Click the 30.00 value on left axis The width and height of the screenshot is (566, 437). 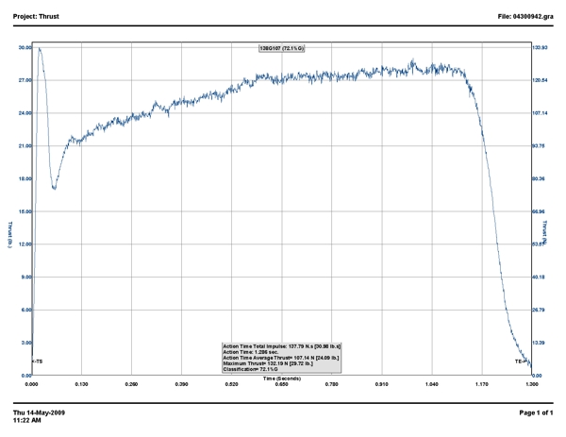pos(25,47)
